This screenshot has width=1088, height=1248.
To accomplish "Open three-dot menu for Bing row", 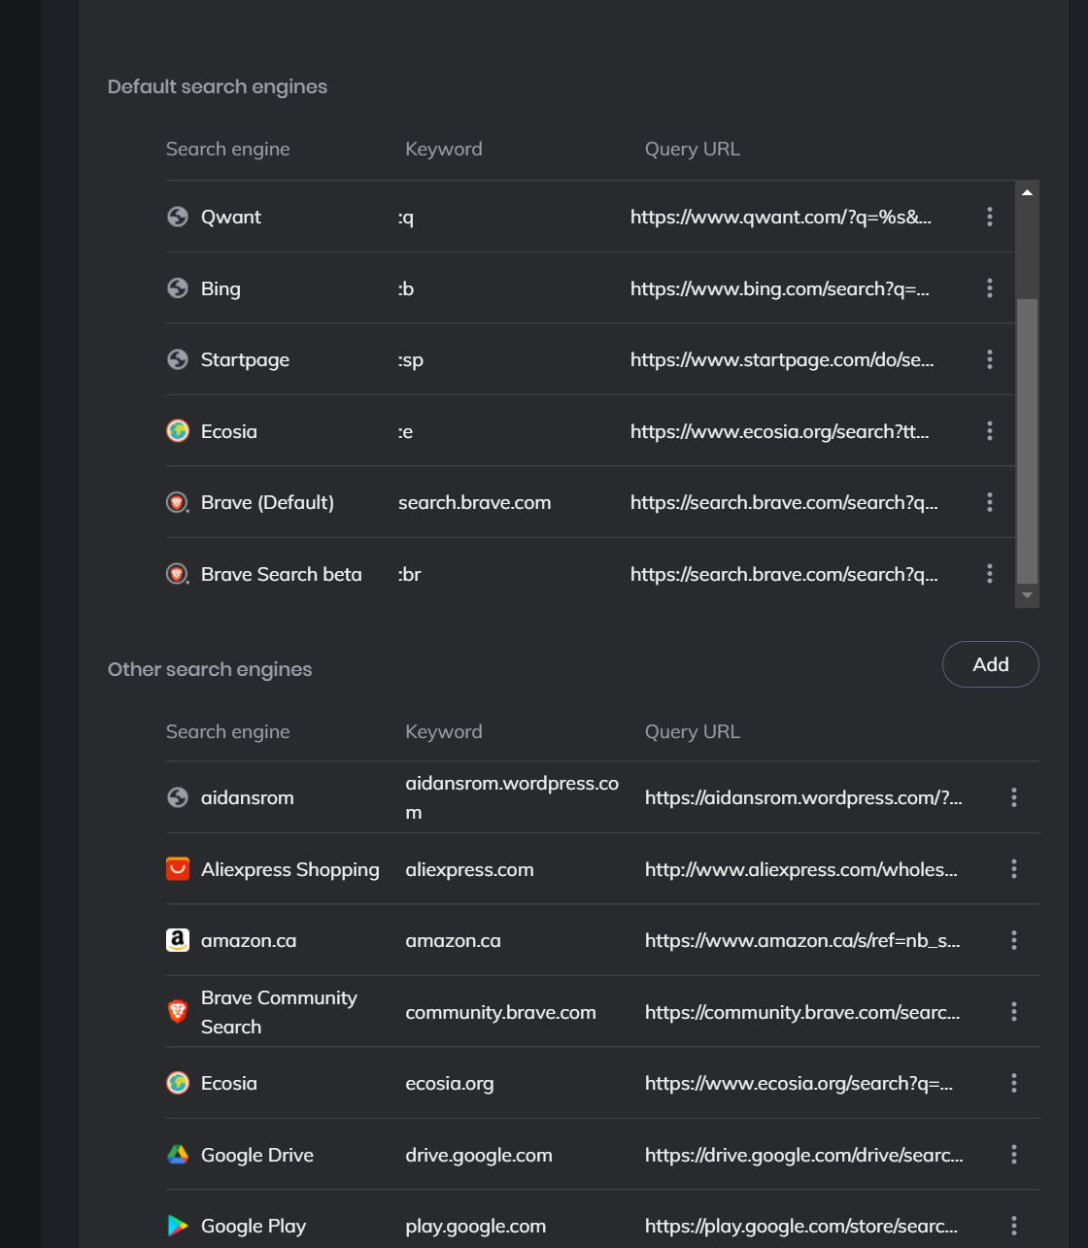I will tap(989, 288).
